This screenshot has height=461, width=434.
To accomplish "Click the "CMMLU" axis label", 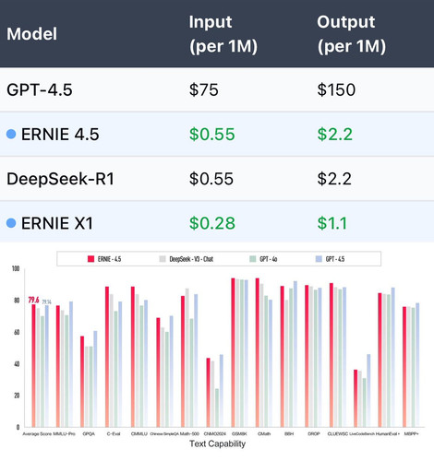I will pos(139,434).
